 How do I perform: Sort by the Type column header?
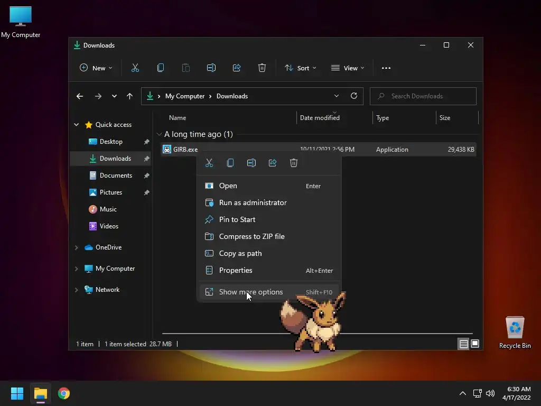pos(404,118)
